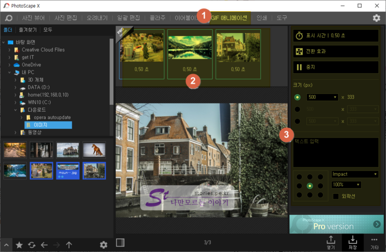The image size is (386, 252).
Task: Go to parent folder with up arrow
Action: [69, 245]
